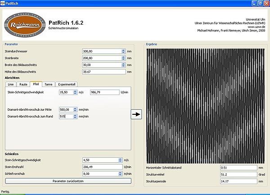270x195 pixels.
Task: Click the arrow button to run simulation
Action: click(136, 114)
